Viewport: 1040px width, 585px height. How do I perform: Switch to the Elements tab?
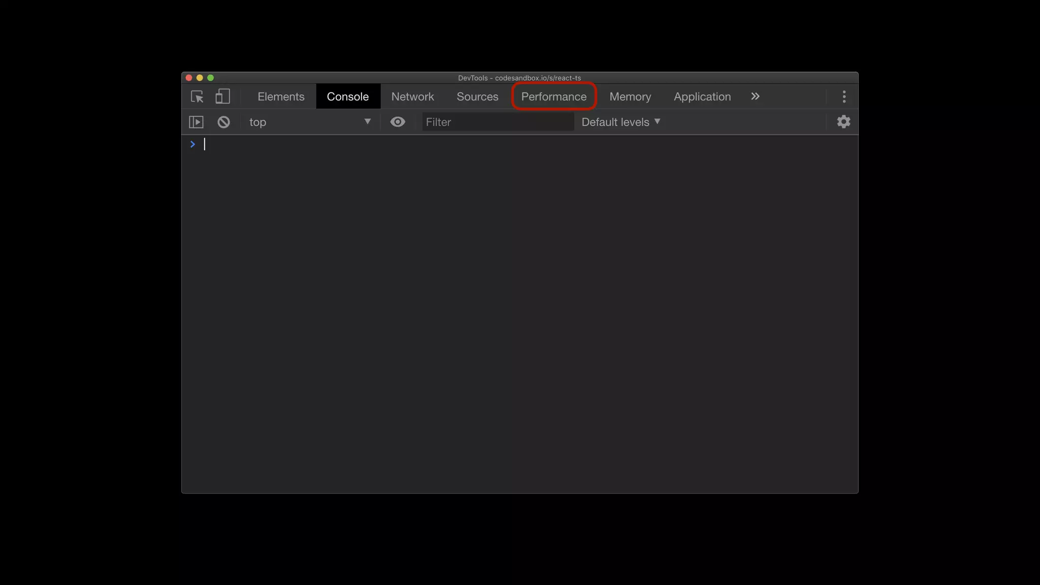[281, 96]
